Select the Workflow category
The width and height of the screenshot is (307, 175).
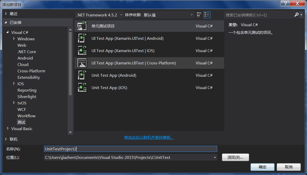26,116
